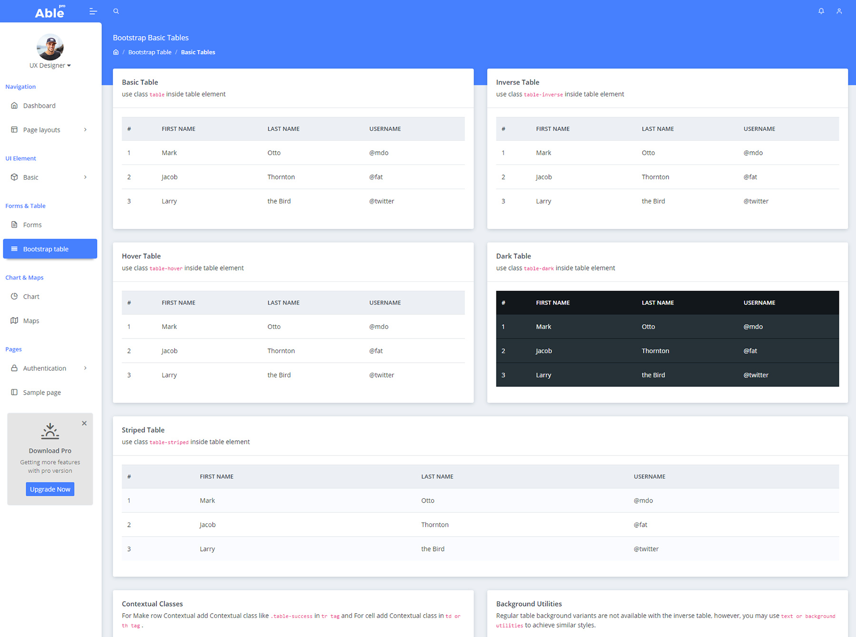Click the Chart pie icon in sidebar
Image resolution: width=856 pixels, height=637 pixels.
pos(14,296)
